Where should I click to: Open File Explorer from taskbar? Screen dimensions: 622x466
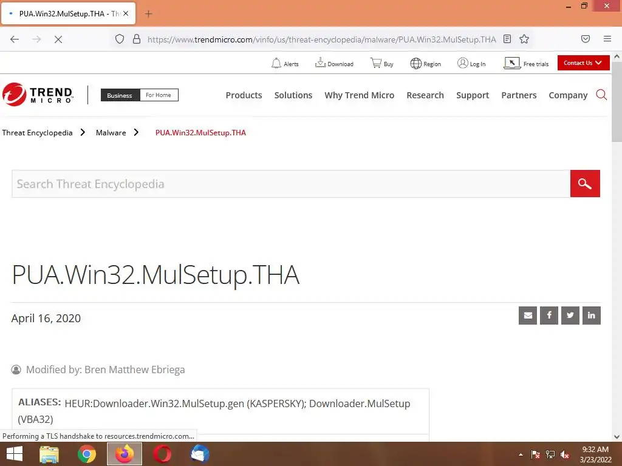(49, 454)
